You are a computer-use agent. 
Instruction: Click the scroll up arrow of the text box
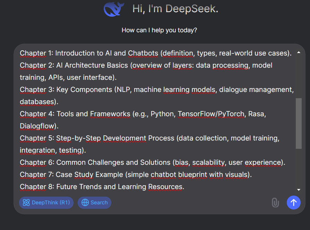pyautogui.click(x=299, y=52)
